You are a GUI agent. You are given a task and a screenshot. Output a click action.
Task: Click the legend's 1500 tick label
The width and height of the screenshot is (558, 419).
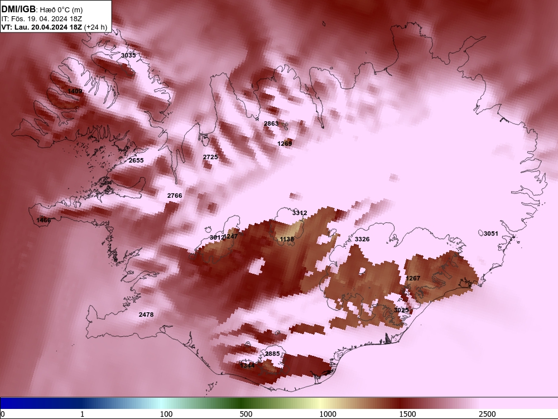click(407, 414)
